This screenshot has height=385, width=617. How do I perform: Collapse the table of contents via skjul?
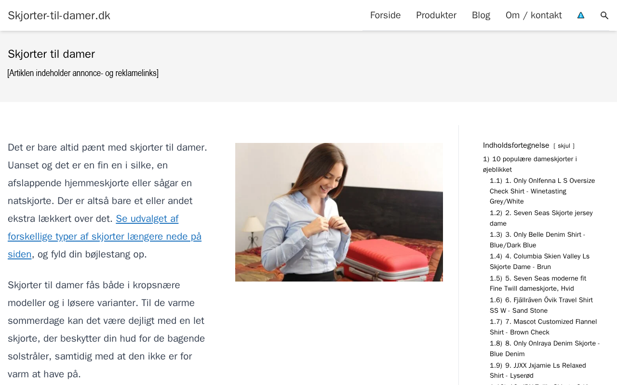(564, 146)
